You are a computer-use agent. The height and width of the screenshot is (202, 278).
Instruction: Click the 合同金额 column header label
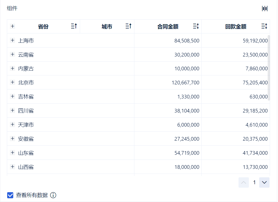point(168,27)
